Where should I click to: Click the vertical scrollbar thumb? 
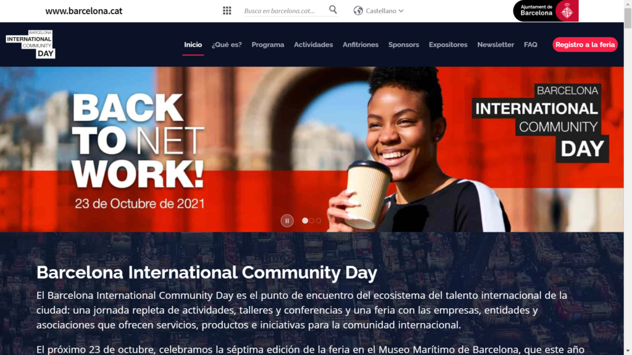(x=628, y=18)
